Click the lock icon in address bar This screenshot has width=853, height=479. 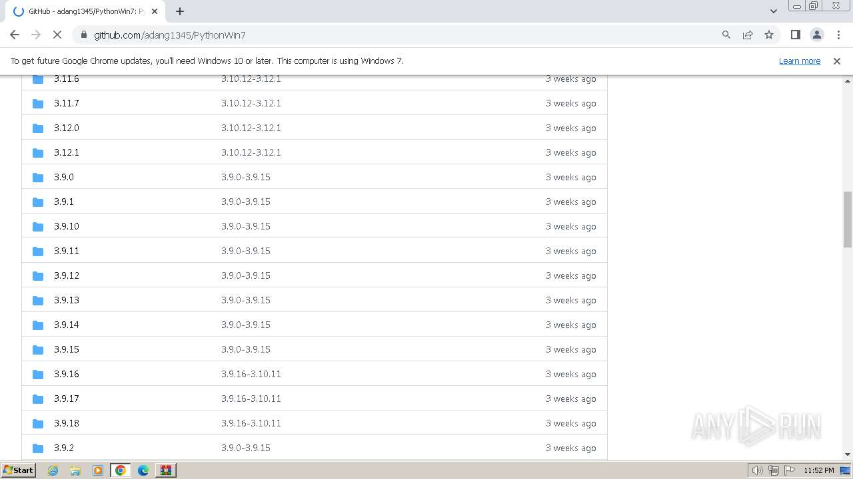pyautogui.click(x=83, y=35)
